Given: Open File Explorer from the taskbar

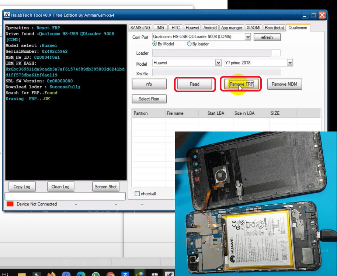Looking at the screenshot, I should click(21, 274).
